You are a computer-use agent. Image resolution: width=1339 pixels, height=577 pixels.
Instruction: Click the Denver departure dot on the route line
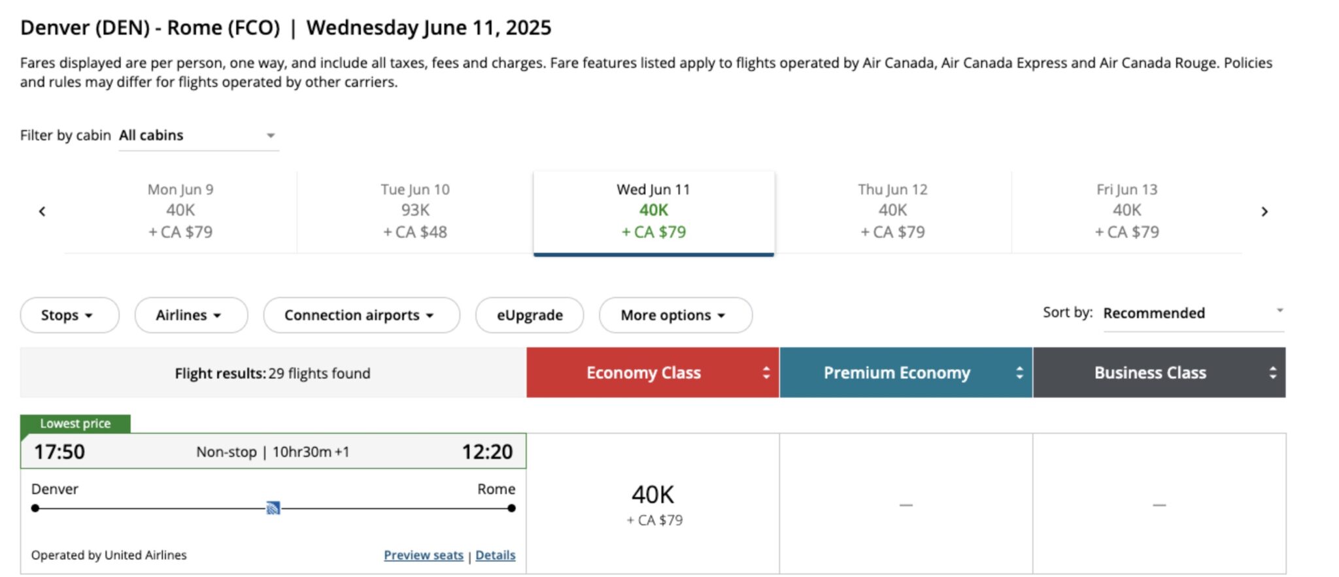click(35, 506)
